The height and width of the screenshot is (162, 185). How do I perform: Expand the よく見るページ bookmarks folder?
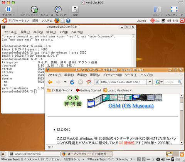pyautogui.click(x=60, y=90)
